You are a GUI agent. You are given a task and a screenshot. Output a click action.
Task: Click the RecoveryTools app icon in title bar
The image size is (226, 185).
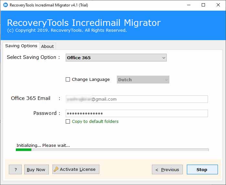[x=6, y=5]
